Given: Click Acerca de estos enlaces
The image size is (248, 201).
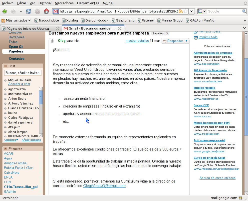Looking at the screenshot, I should pos(217,178).
